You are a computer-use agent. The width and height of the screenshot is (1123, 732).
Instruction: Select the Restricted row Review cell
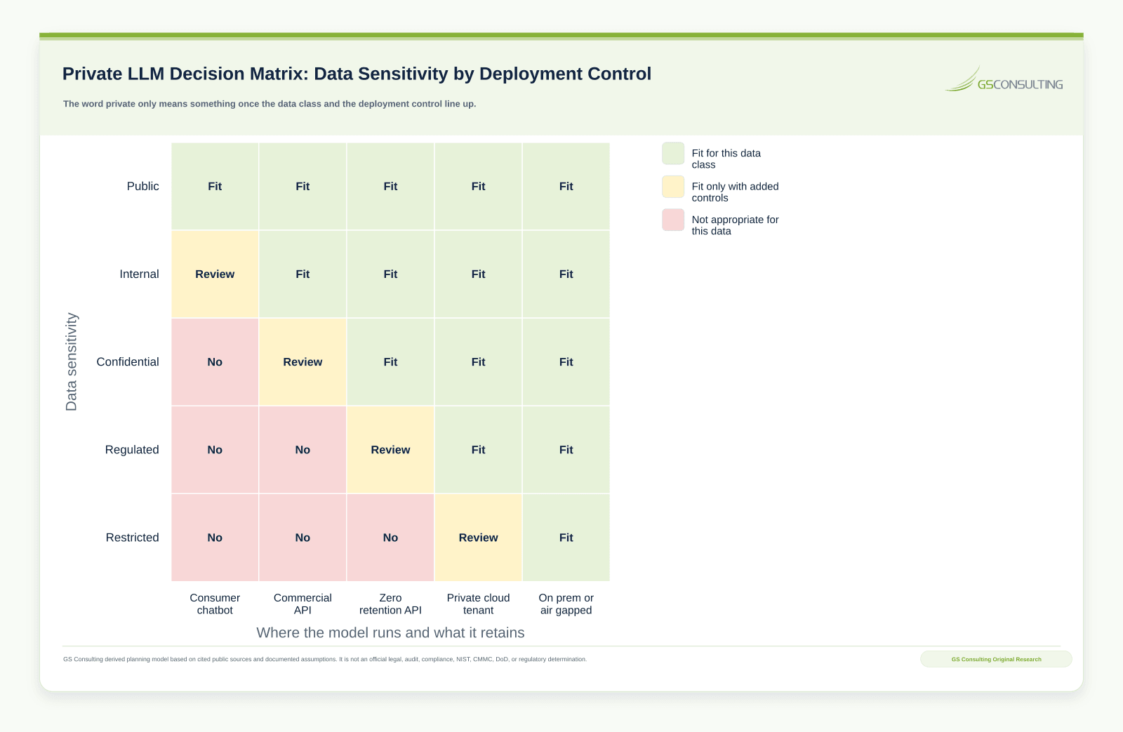(479, 538)
